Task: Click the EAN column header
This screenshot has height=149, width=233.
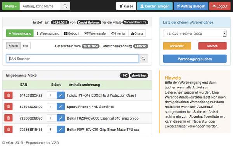Action: click(24, 85)
